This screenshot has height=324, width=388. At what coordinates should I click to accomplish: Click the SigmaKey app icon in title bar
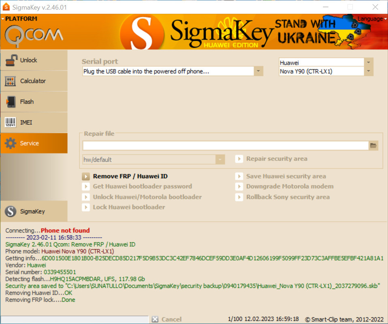click(x=6, y=7)
